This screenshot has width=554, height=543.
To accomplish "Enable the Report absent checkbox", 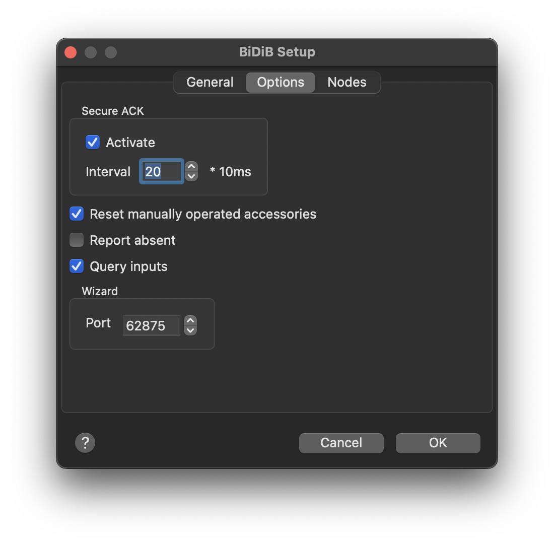I will [x=77, y=240].
